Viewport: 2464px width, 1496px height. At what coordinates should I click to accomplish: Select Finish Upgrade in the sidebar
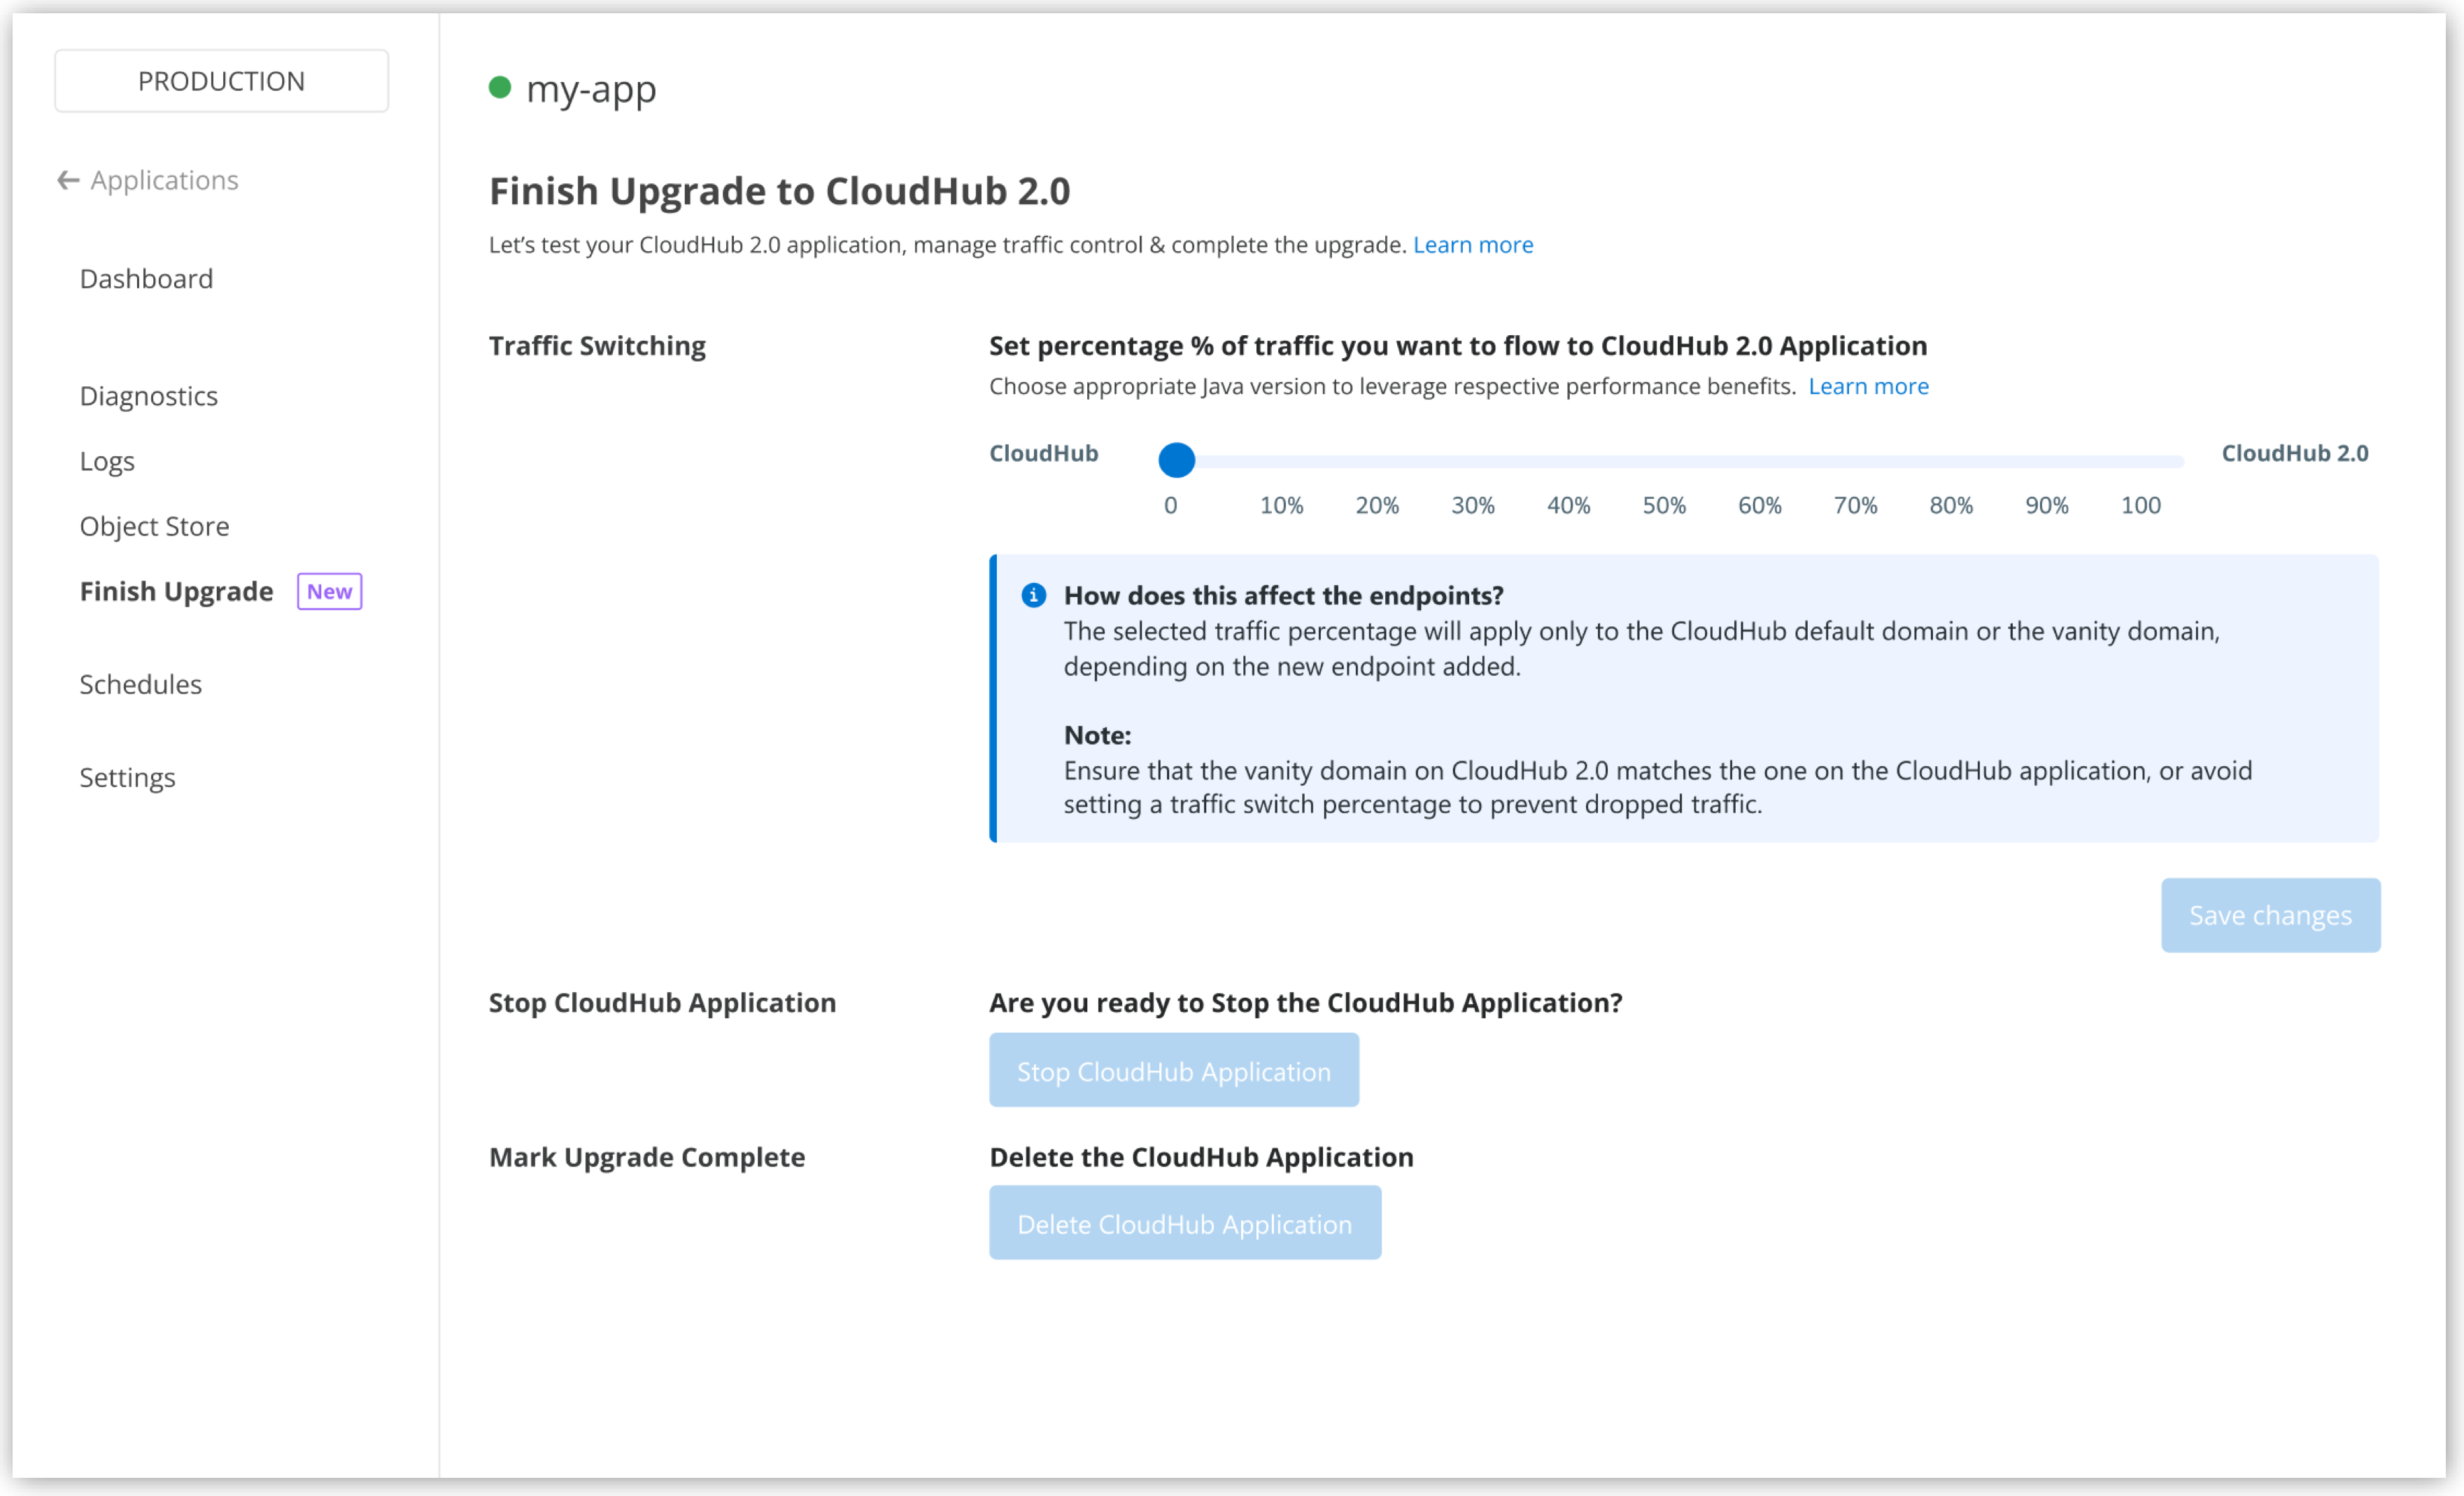(x=177, y=591)
